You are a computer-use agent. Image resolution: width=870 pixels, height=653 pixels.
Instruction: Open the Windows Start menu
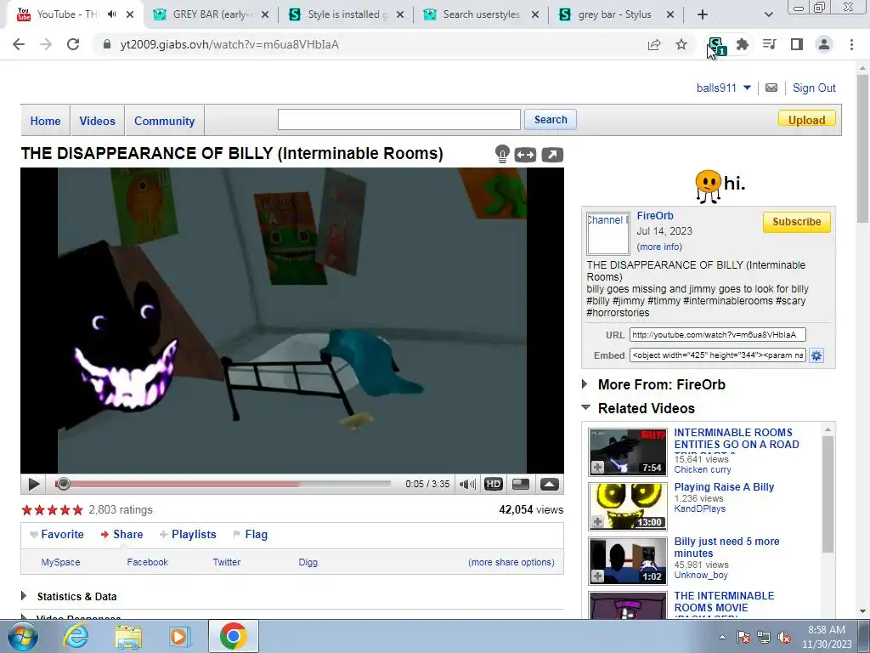[22, 636]
